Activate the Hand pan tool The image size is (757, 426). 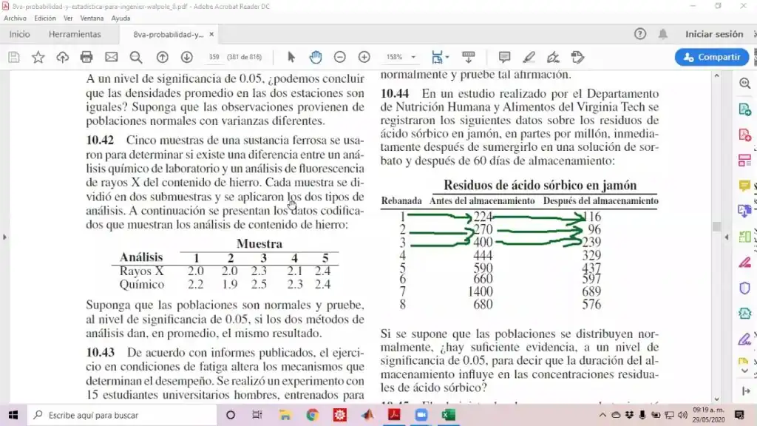[316, 57]
